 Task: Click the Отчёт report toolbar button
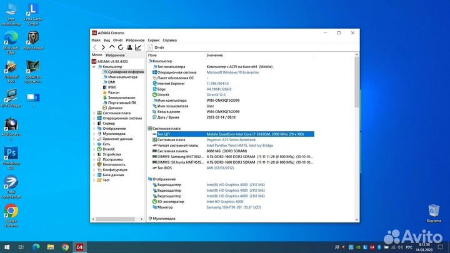point(156,47)
